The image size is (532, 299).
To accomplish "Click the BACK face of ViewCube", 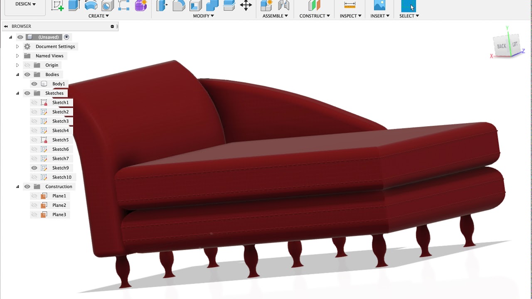I will (502, 46).
